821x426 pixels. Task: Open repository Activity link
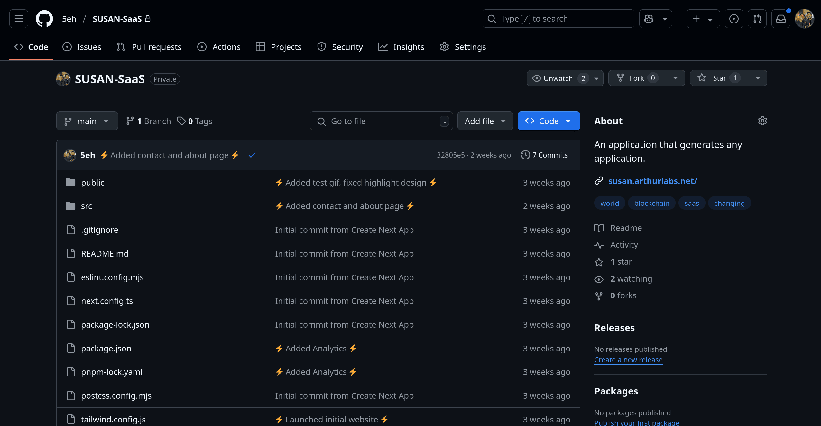(x=616, y=245)
